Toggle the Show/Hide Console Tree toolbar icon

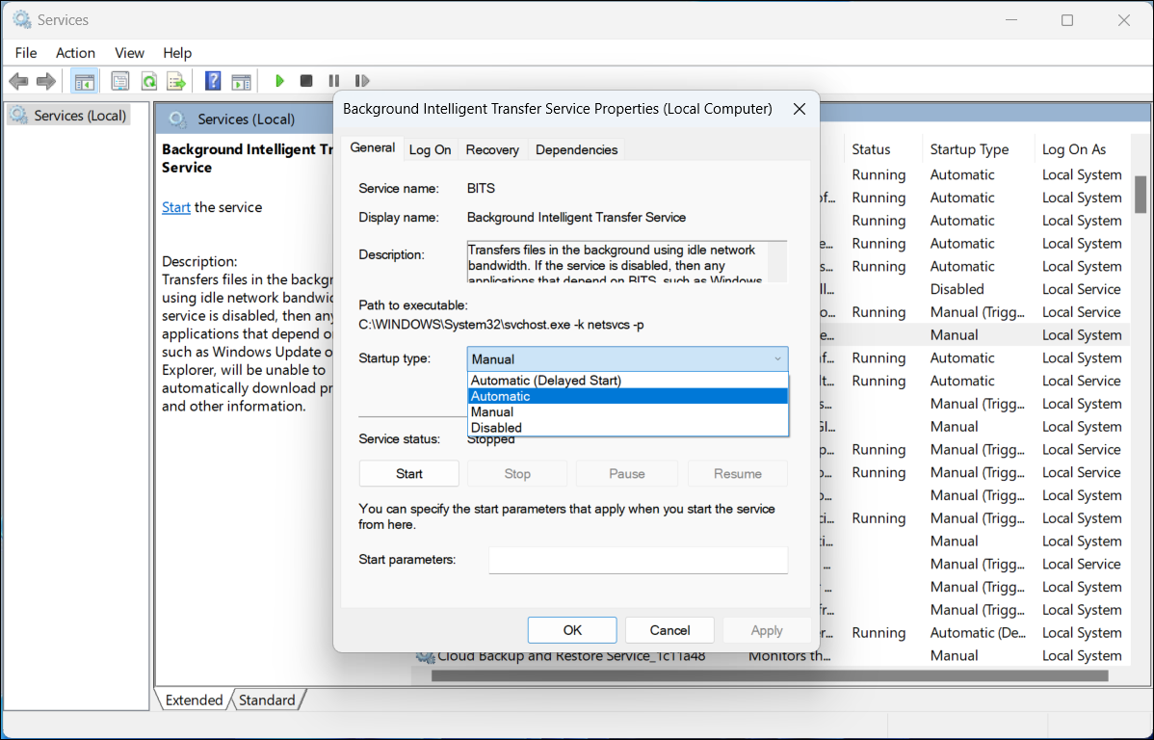point(85,81)
